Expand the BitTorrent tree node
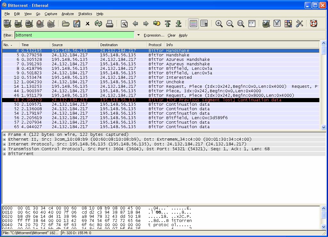 tap(4, 154)
